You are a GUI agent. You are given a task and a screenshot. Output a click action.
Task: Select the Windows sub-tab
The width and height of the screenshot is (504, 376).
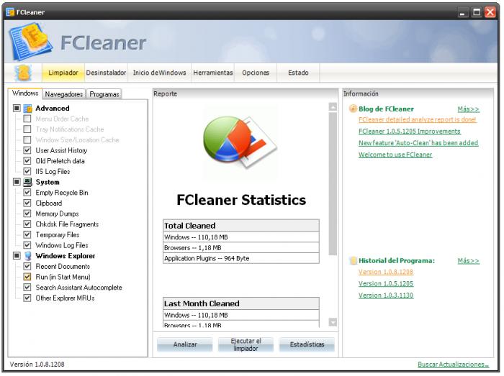25,93
